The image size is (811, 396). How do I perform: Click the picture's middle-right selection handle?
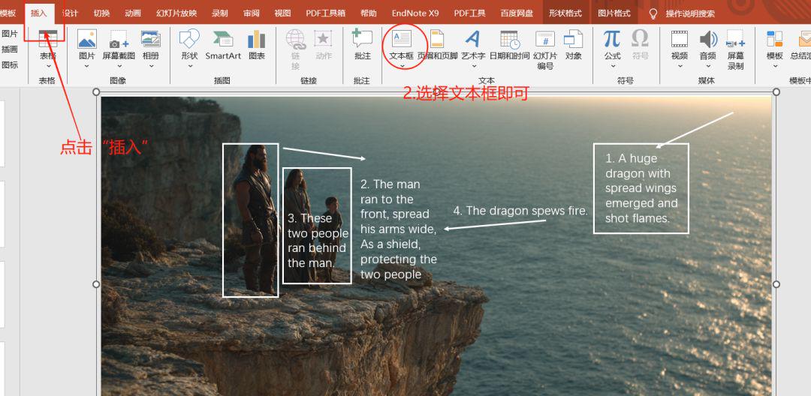coord(776,284)
